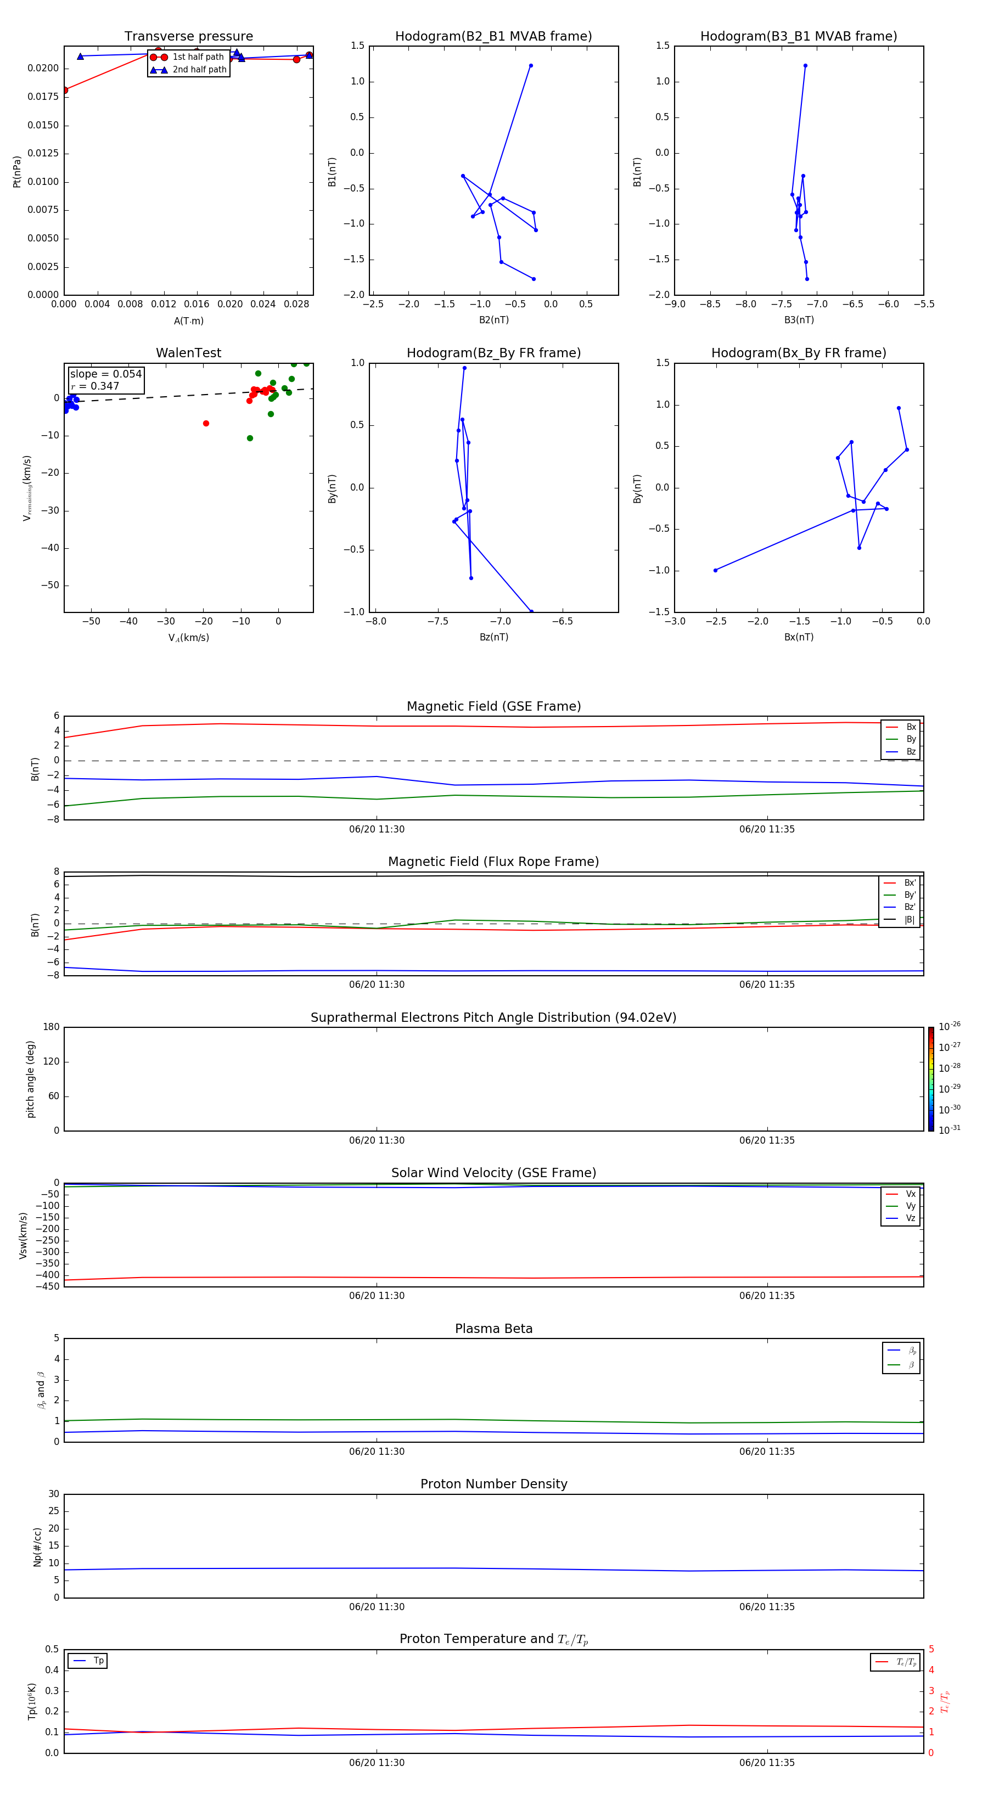
Task: Click the 'Np(#/cc)' axis label
Action: coord(37,1546)
